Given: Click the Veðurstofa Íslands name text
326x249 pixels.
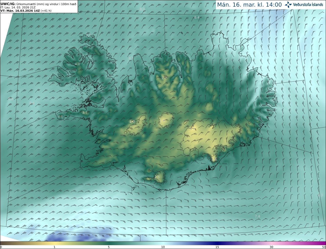Looking at the screenshot, I should [308, 5].
